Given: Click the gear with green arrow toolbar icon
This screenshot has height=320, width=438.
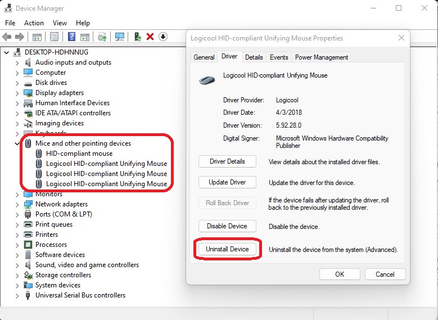Looking at the screenshot, I should click(102, 37).
